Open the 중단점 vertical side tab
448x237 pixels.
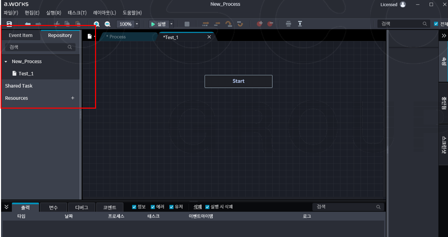(443, 103)
